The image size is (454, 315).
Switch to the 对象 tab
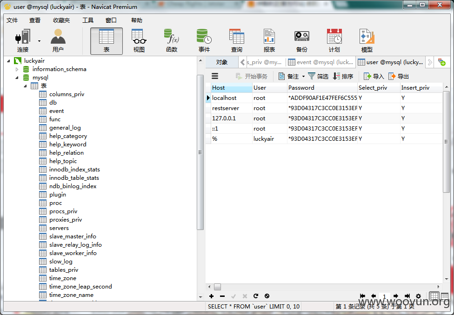coord(222,62)
